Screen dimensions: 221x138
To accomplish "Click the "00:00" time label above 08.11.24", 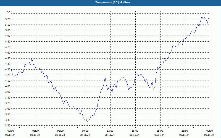I will pyautogui.click(x=11, y=131).
